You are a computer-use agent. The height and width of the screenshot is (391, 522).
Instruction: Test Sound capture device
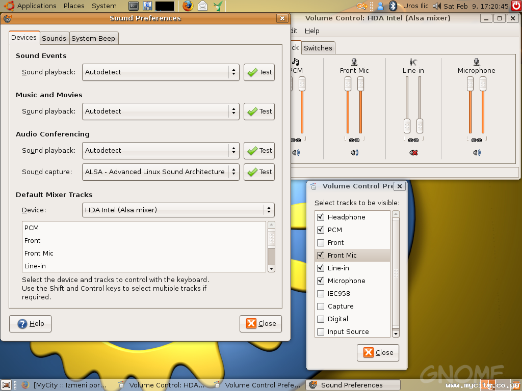coord(259,172)
